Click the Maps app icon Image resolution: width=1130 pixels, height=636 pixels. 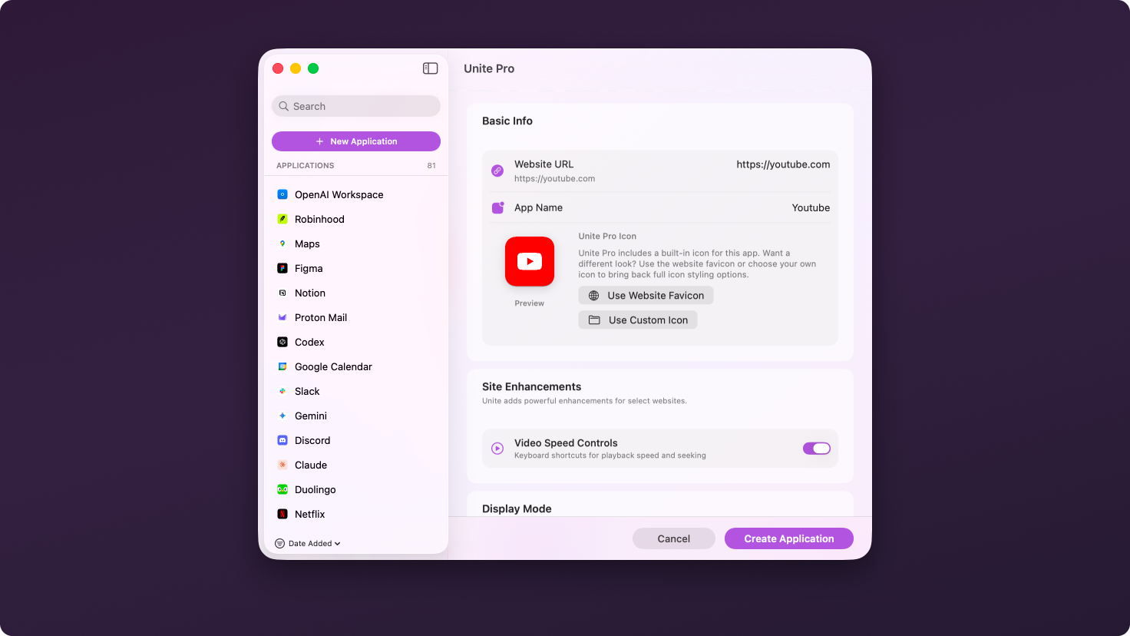coord(282,243)
